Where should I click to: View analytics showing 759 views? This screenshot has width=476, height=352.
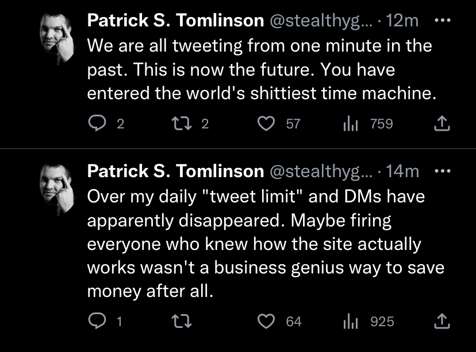351,123
